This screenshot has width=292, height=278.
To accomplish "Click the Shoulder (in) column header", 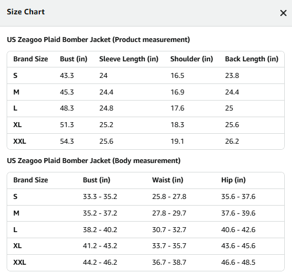I will coord(191,59).
